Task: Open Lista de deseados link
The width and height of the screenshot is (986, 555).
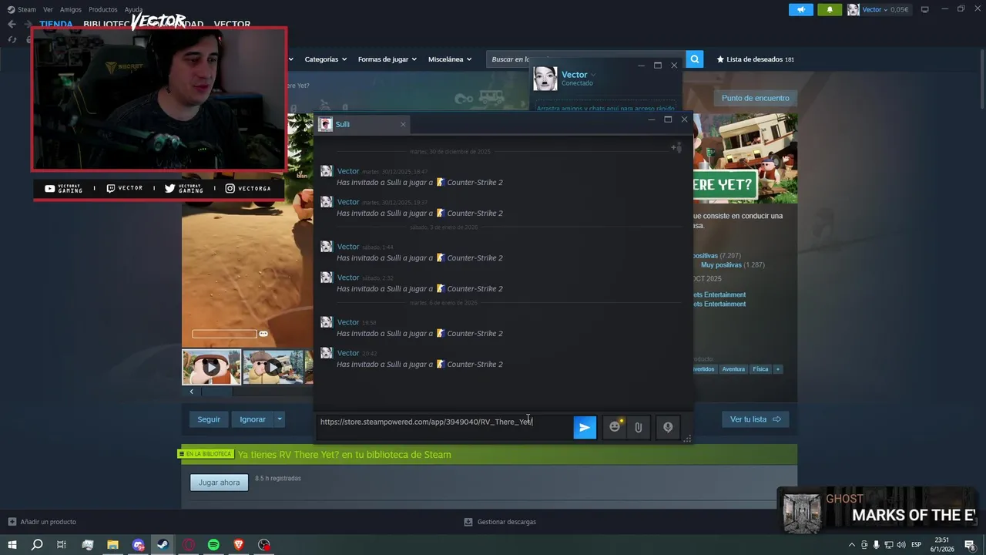Action: [x=755, y=59]
